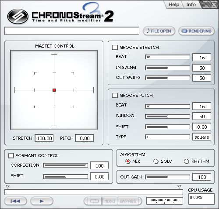Image resolution: width=219 pixels, height=209 pixels.
Task: Open an audio file with FILE OPEN
Action: 159,31
